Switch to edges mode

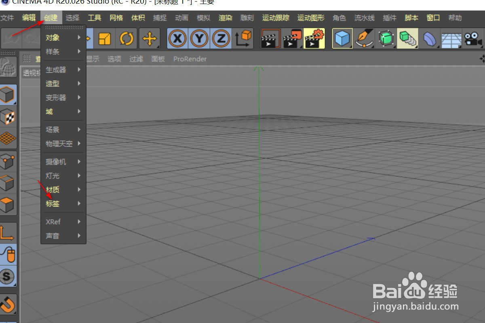[8, 184]
